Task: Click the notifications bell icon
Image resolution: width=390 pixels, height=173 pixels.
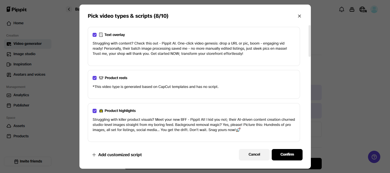Action: [x=341, y=9]
